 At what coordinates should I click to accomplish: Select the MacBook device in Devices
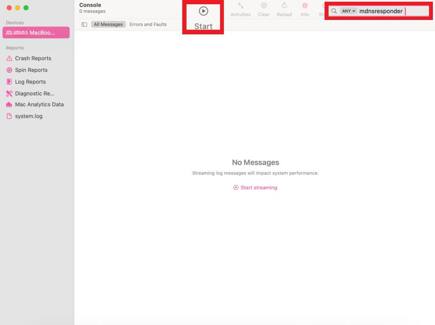tap(36, 32)
